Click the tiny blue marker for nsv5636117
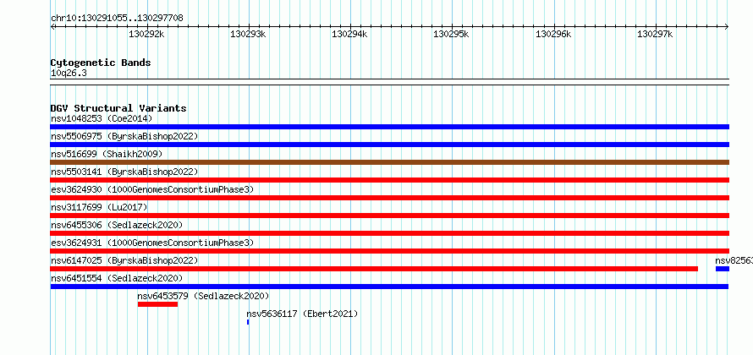This screenshot has width=753, height=355. 248,322
